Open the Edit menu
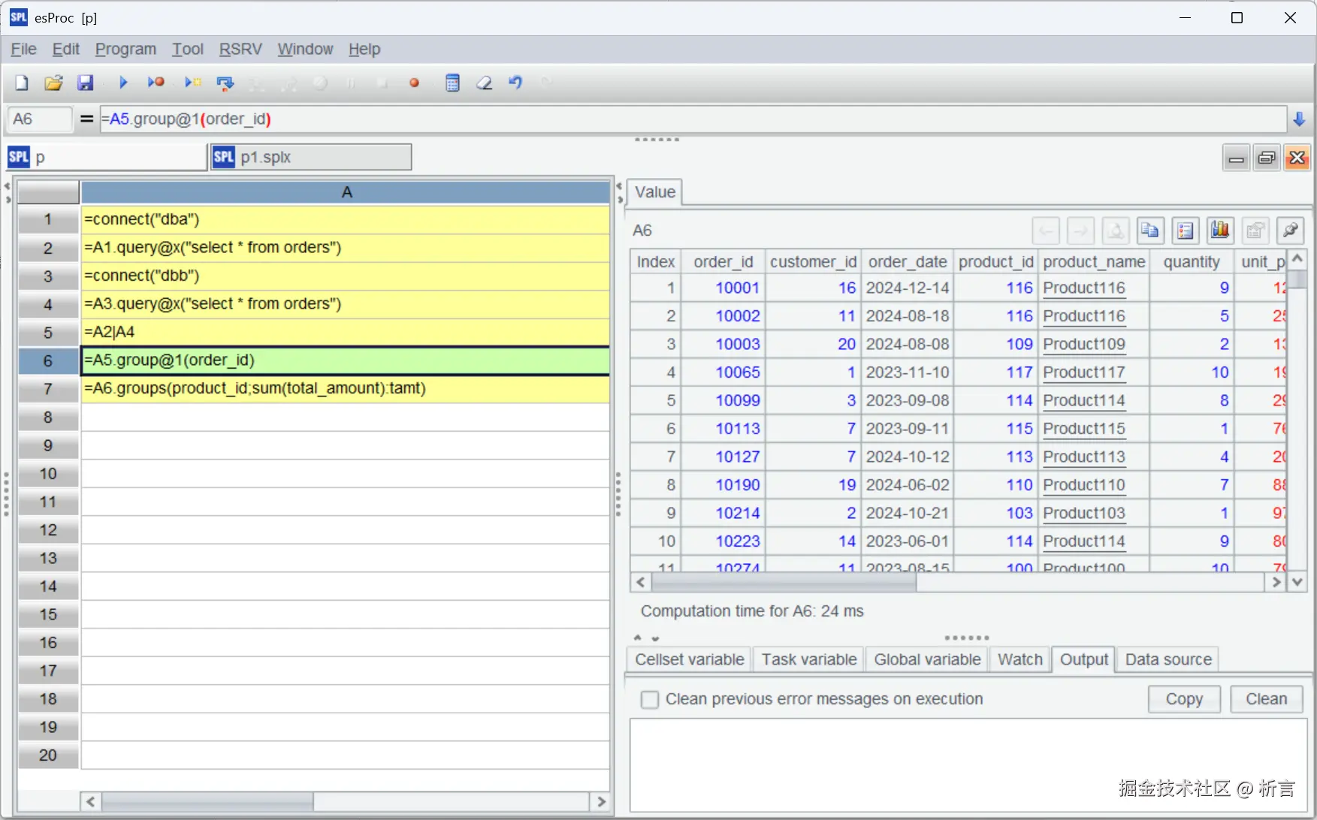The image size is (1317, 820). pos(66,50)
